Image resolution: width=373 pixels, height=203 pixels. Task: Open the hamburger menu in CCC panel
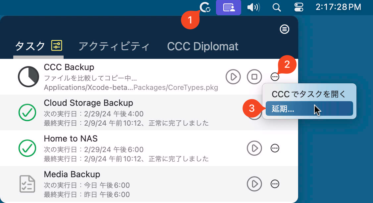point(284,29)
